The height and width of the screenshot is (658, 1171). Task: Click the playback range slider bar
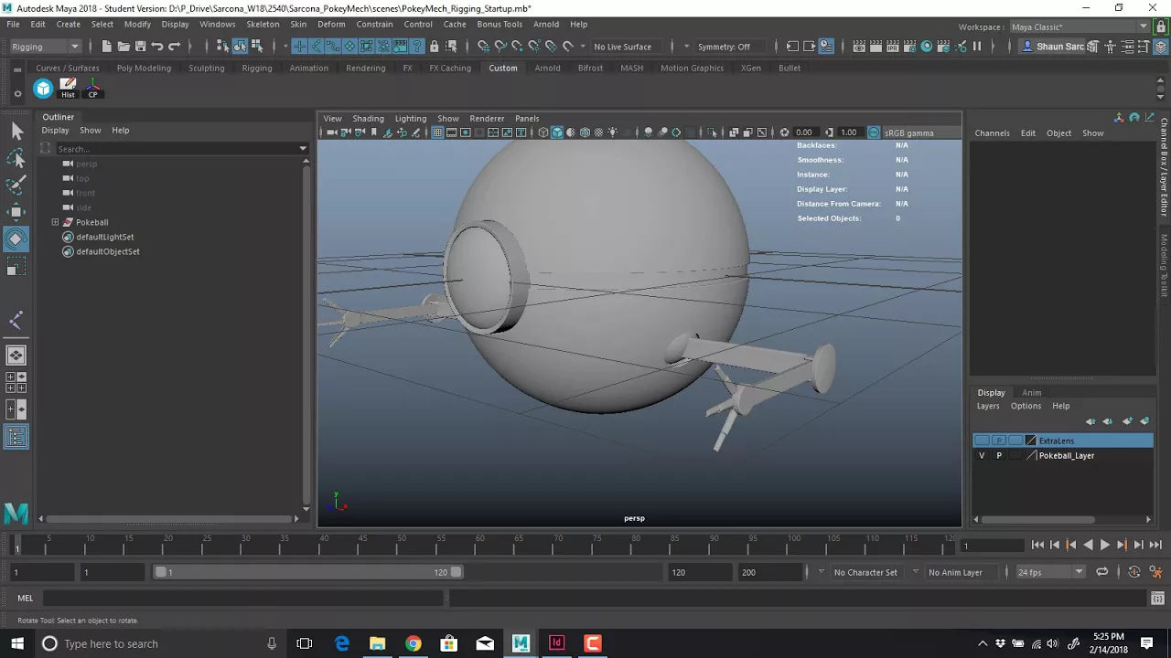(x=307, y=572)
